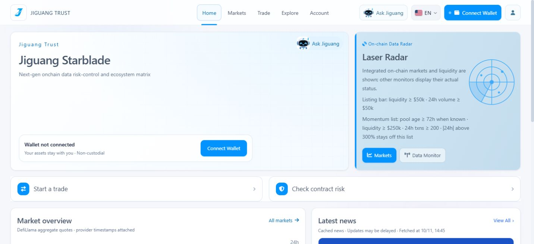Click the Markets button in Laser Radar

379,155
